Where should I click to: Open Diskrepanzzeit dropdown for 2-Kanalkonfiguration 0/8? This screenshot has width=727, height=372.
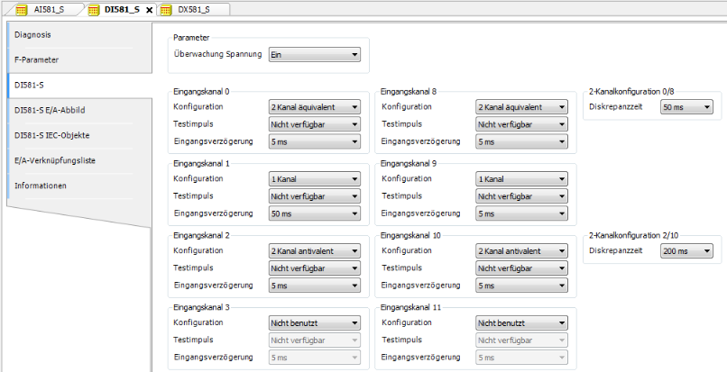tap(686, 107)
